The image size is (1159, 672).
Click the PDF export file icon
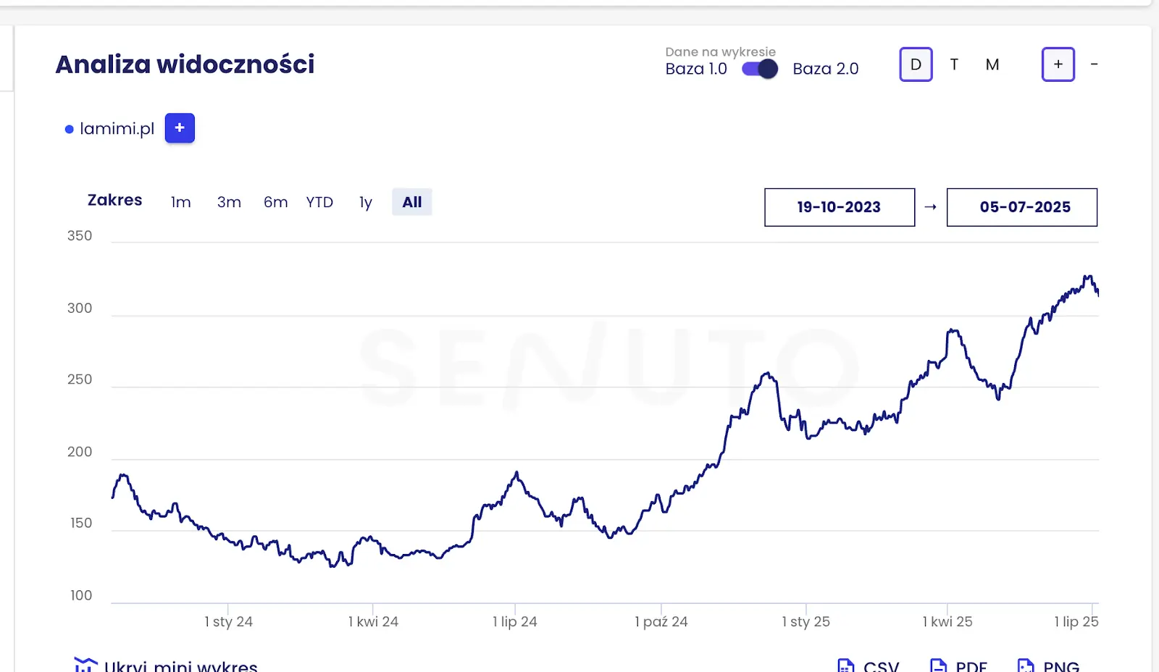coord(938,665)
